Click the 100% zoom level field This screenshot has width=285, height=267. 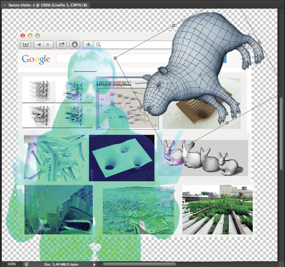(x=12, y=264)
